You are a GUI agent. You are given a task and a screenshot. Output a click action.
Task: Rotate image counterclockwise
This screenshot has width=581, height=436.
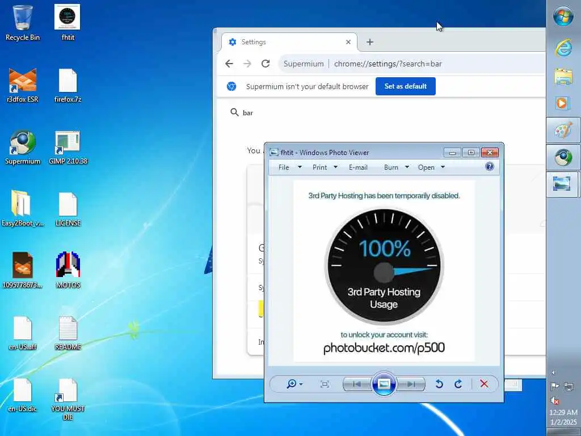439,384
